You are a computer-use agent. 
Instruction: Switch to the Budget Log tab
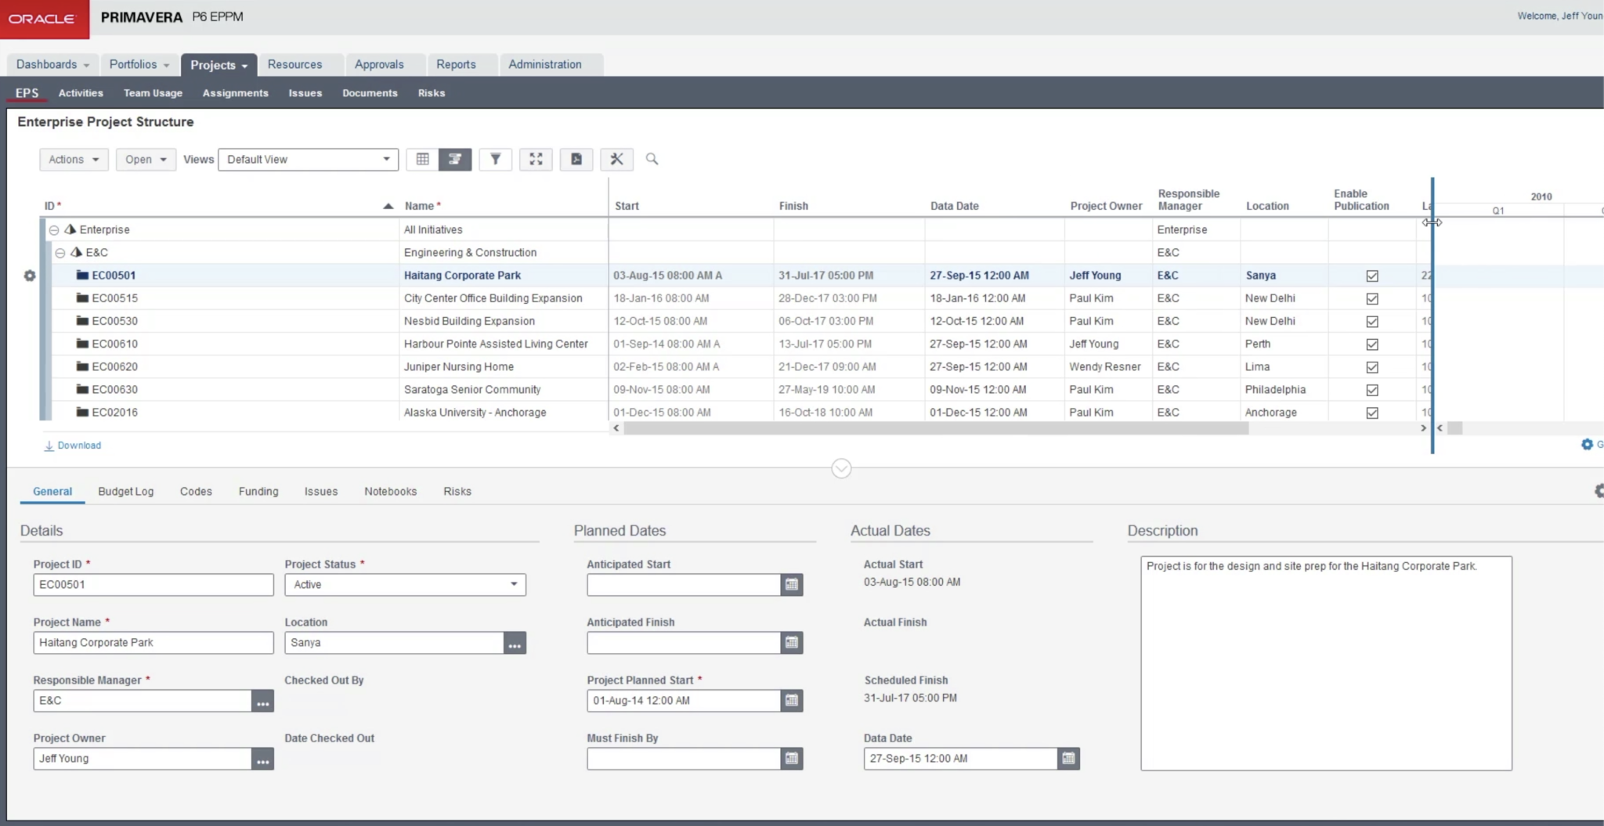(125, 491)
